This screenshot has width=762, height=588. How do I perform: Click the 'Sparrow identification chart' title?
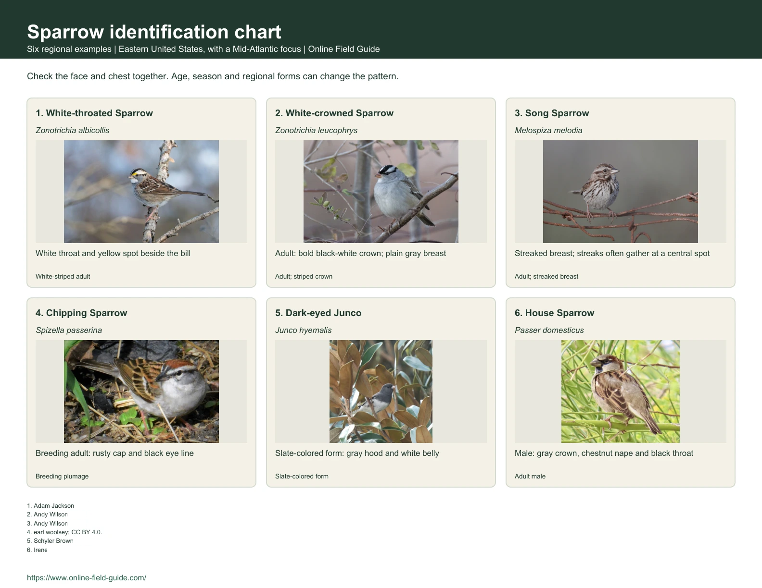pos(154,32)
